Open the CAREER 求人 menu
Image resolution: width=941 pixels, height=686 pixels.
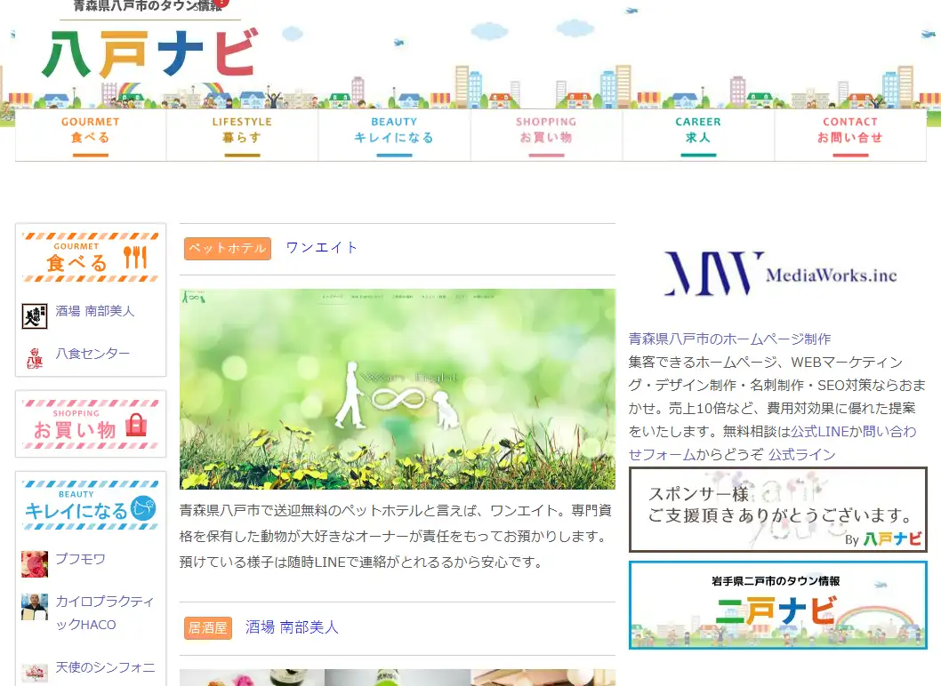coord(698,135)
